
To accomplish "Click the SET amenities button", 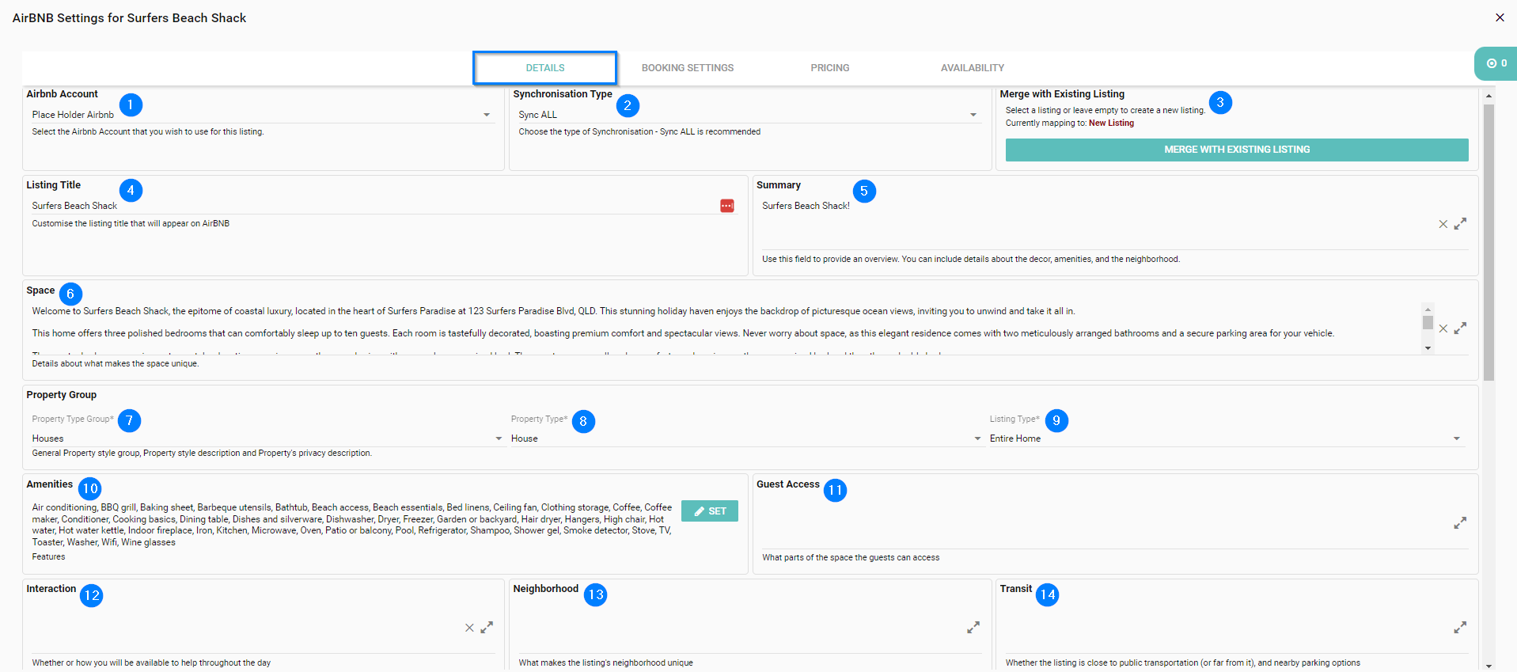I will click(x=709, y=511).
